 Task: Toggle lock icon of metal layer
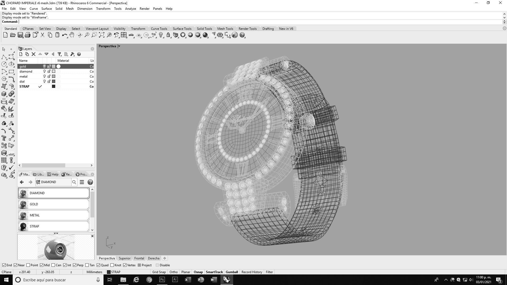coord(49,77)
